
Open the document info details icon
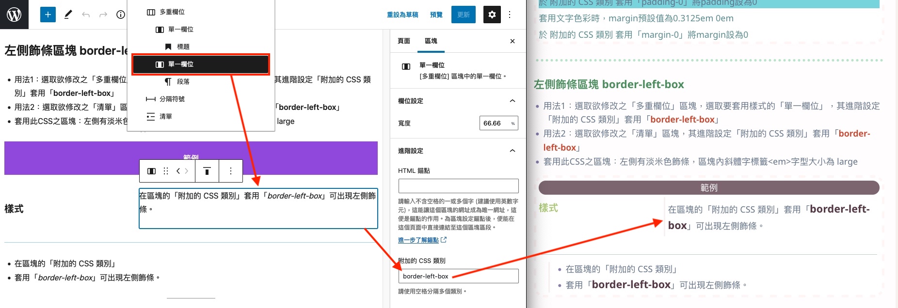121,15
